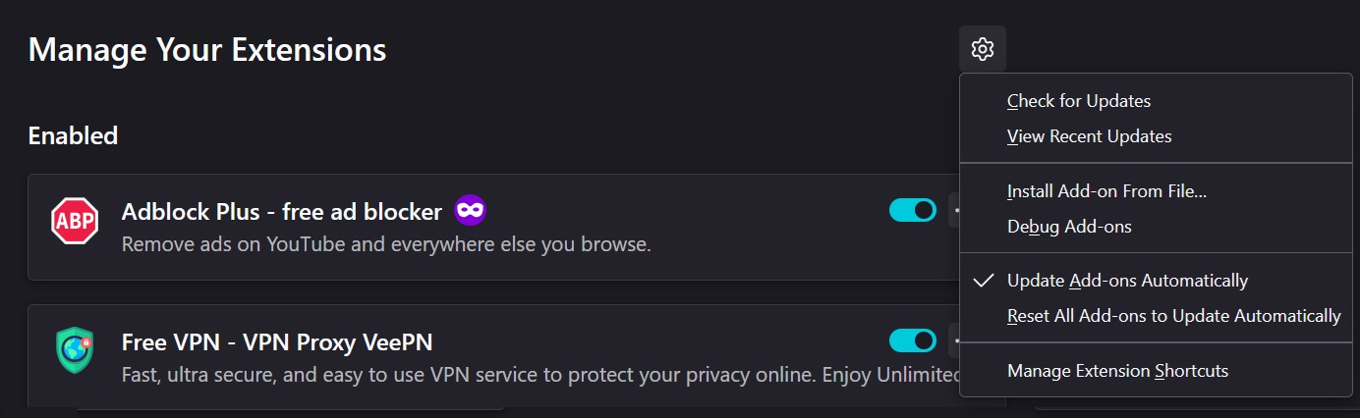Screen dimensions: 1360x418
Task: Click the gear icon for add-on tools
Action: tap(982, 49)
